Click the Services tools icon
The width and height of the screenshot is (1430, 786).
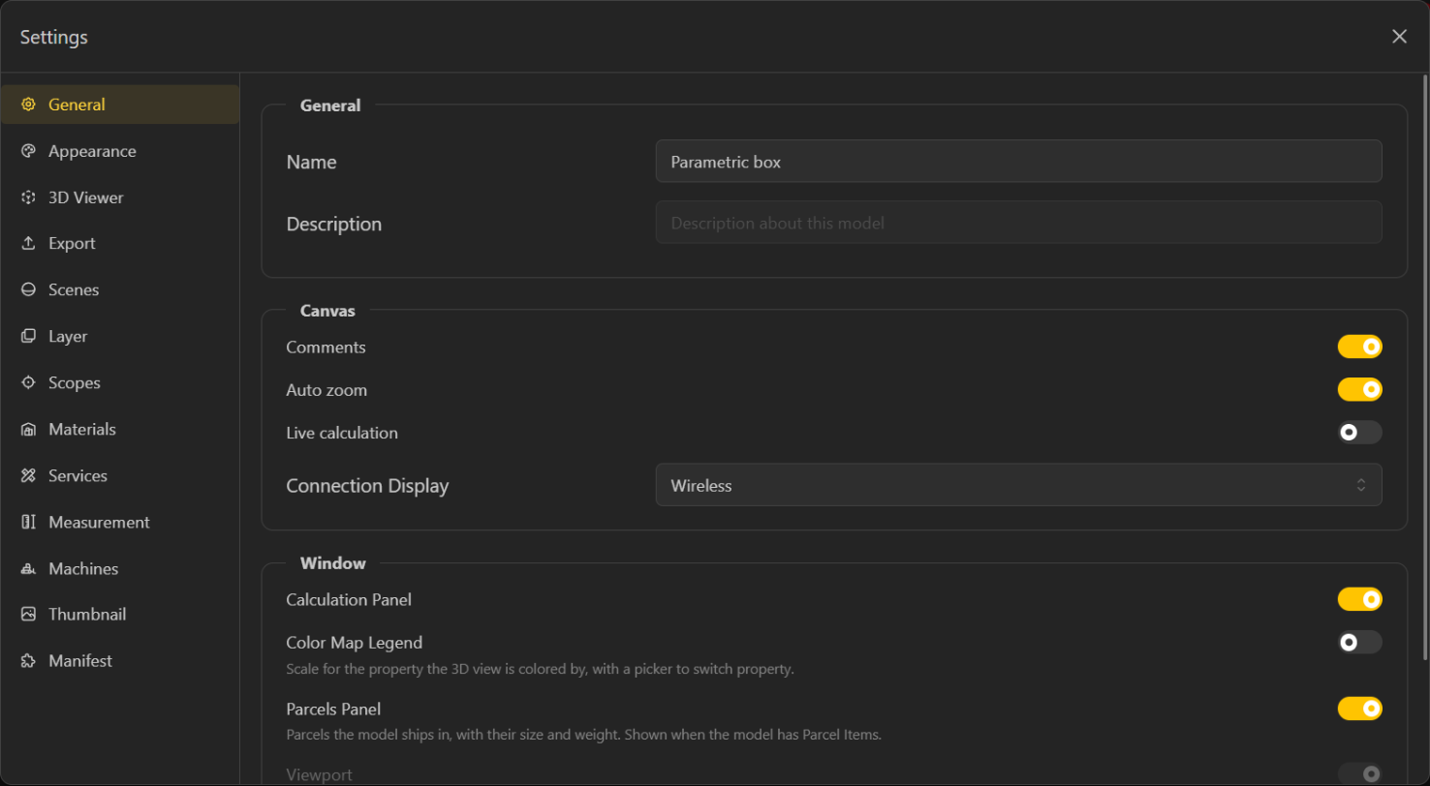coord(29,476)
